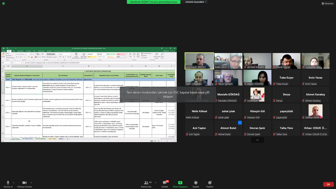Open the Katılımcılar participants panel
The height and width of the screenshot is (189, 336).
(146, 183)
